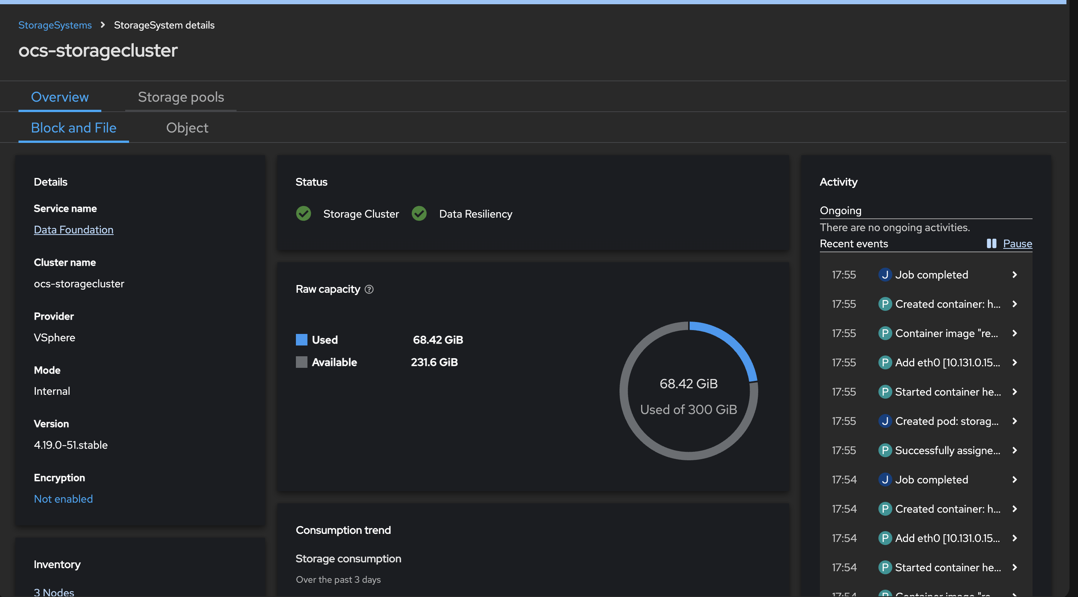Expand the 17:55 Started container event
This screenshot has height=597, width=1078.
[1014, 392]
